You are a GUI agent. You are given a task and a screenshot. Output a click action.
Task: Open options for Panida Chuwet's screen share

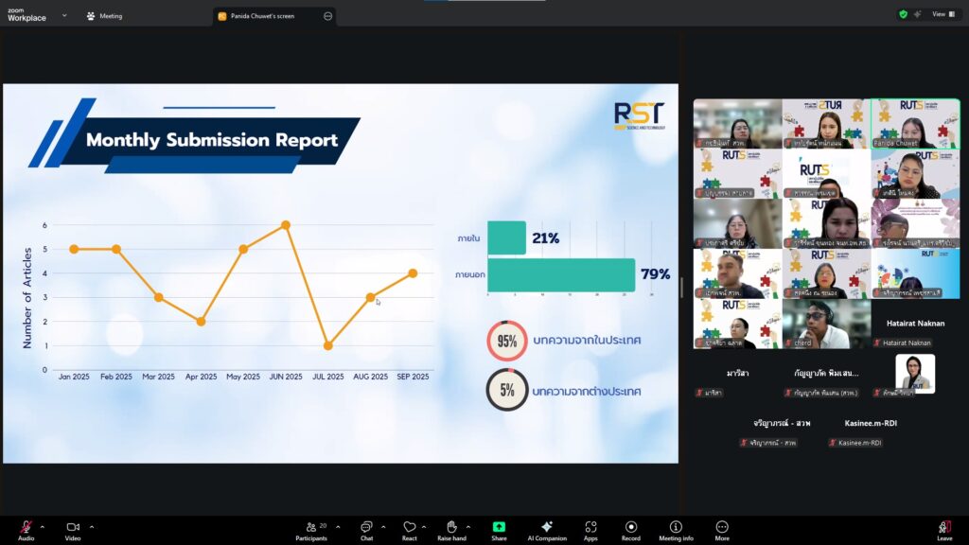click(x=327, y=16)
